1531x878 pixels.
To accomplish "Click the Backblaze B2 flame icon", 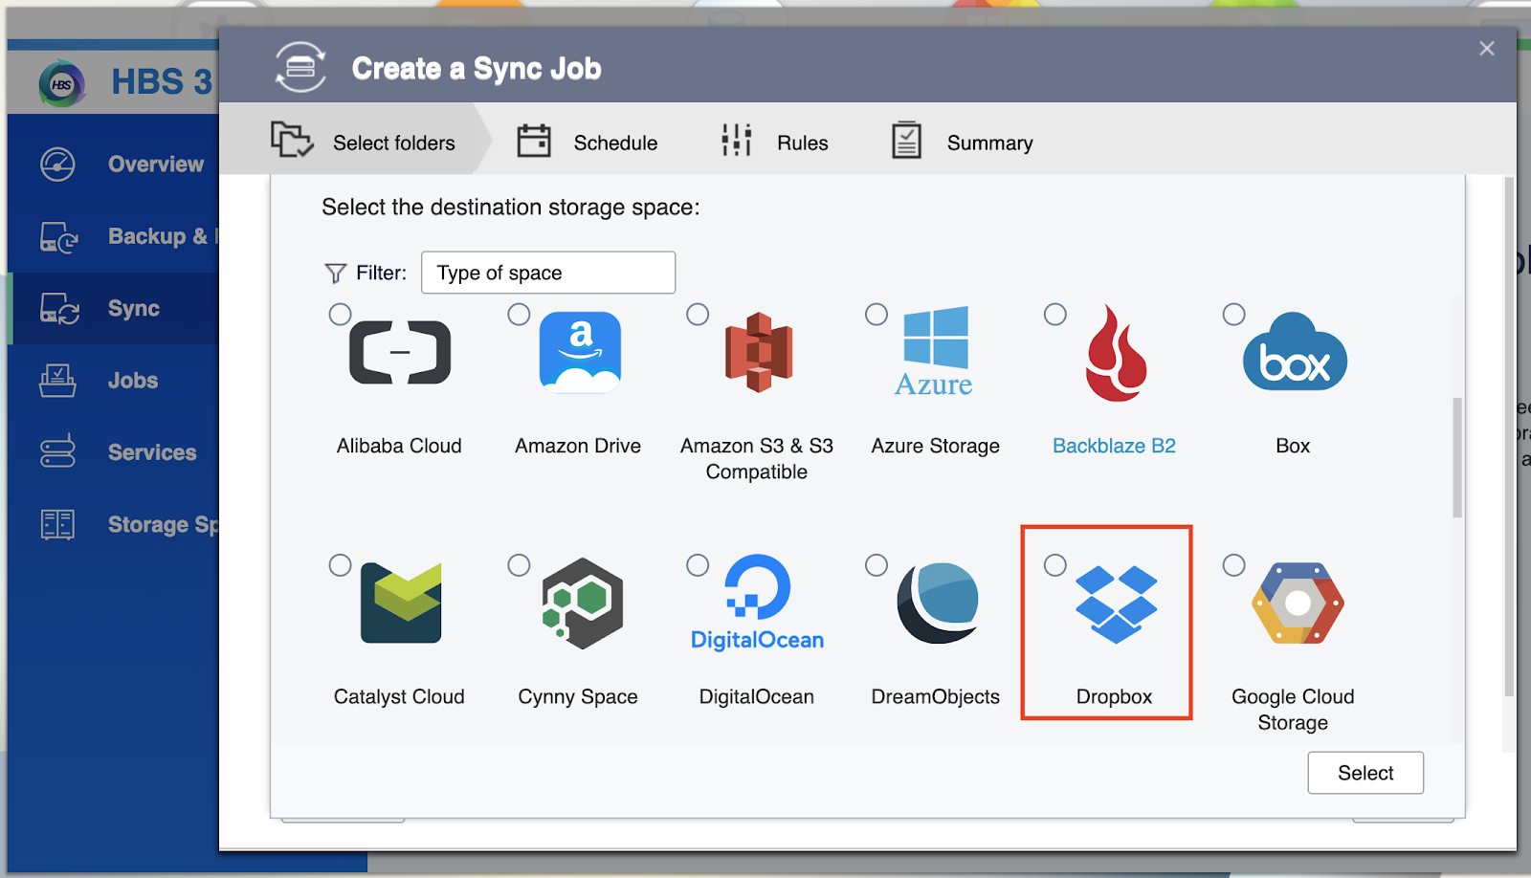I will (1116, 353).
